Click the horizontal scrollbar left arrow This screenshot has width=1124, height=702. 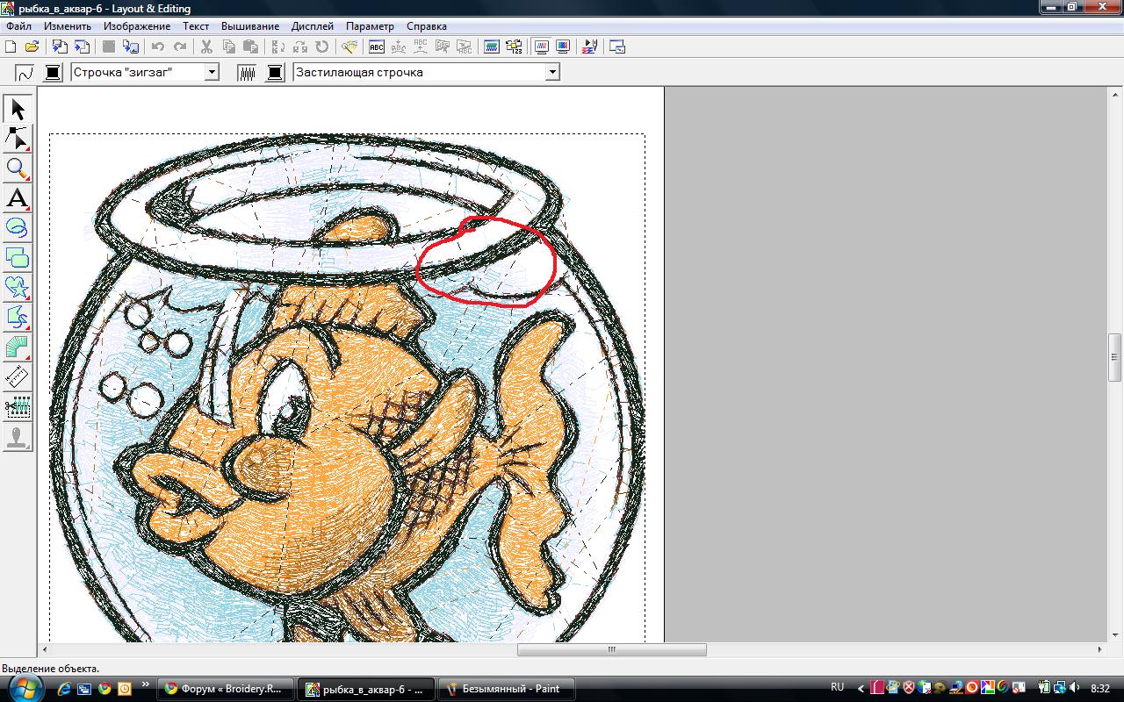[x=45, y=650]
